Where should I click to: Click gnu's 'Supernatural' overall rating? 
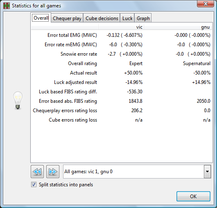(x=197, y=63)
